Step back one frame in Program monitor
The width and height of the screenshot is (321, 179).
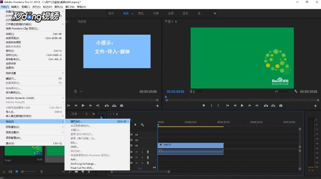[235, 105]
